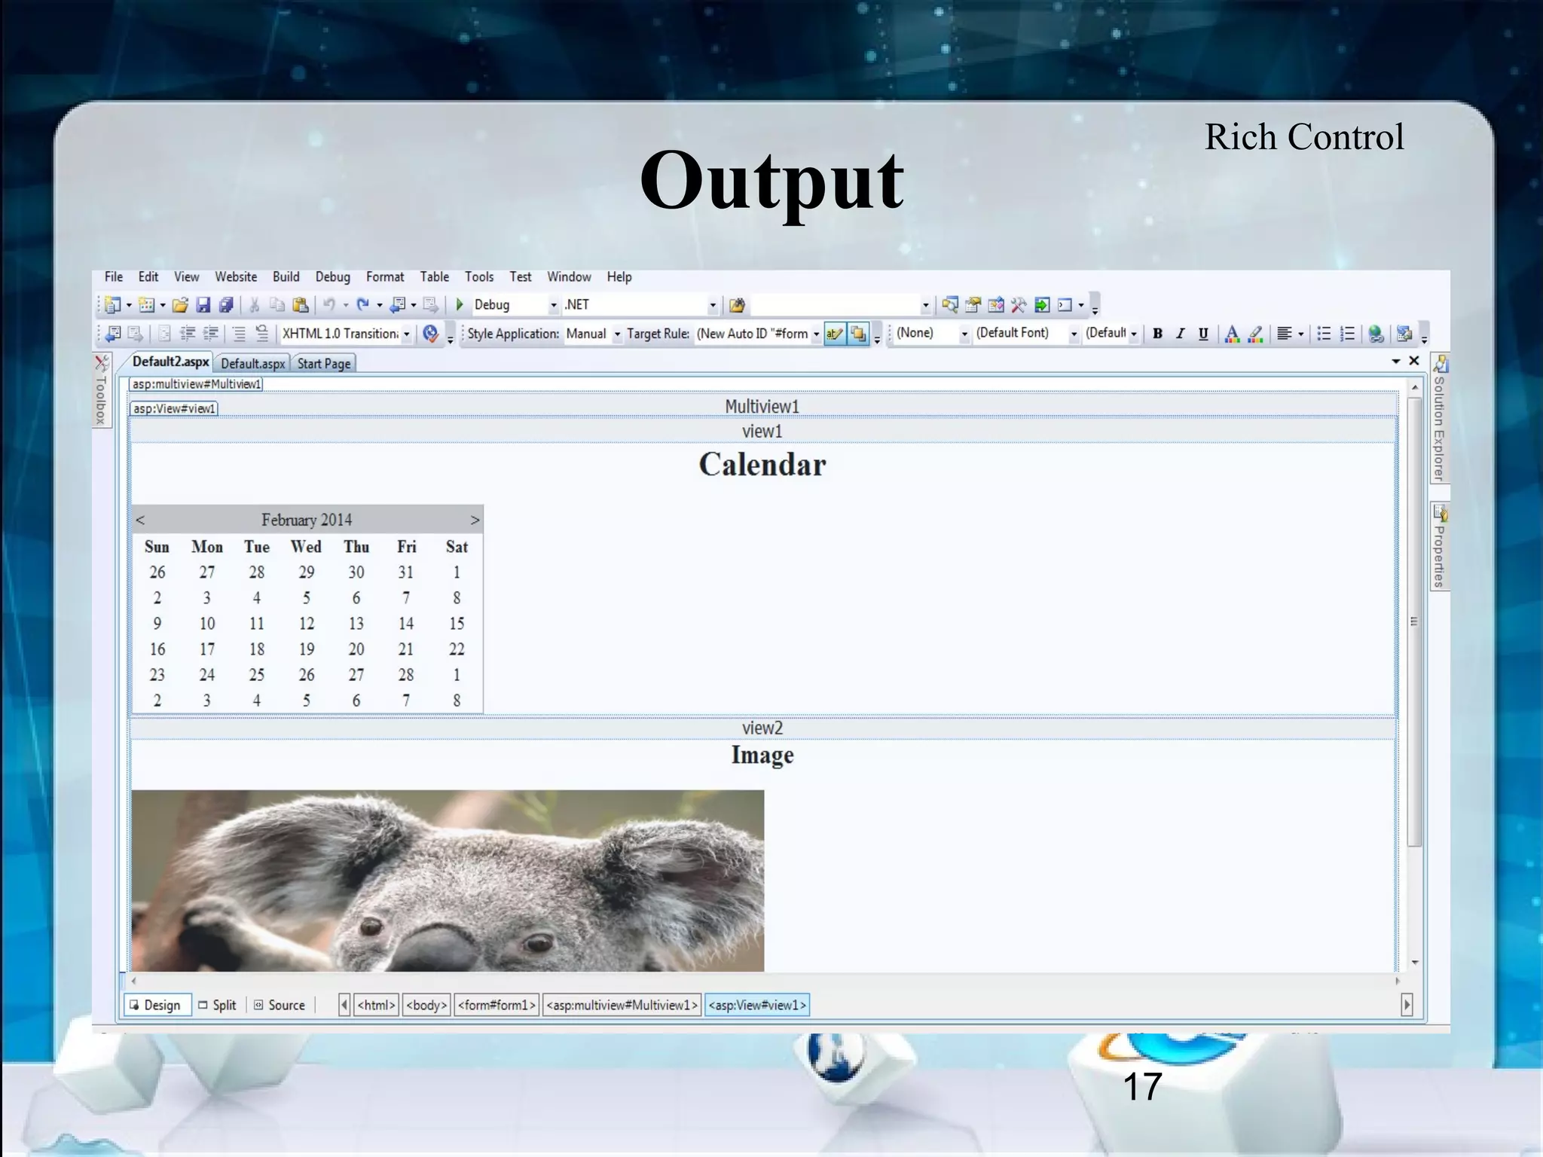Open the XHTML 1.0 Transitional schema dropdown
The image size is (1543, 1157).
(x=407, y=334)
